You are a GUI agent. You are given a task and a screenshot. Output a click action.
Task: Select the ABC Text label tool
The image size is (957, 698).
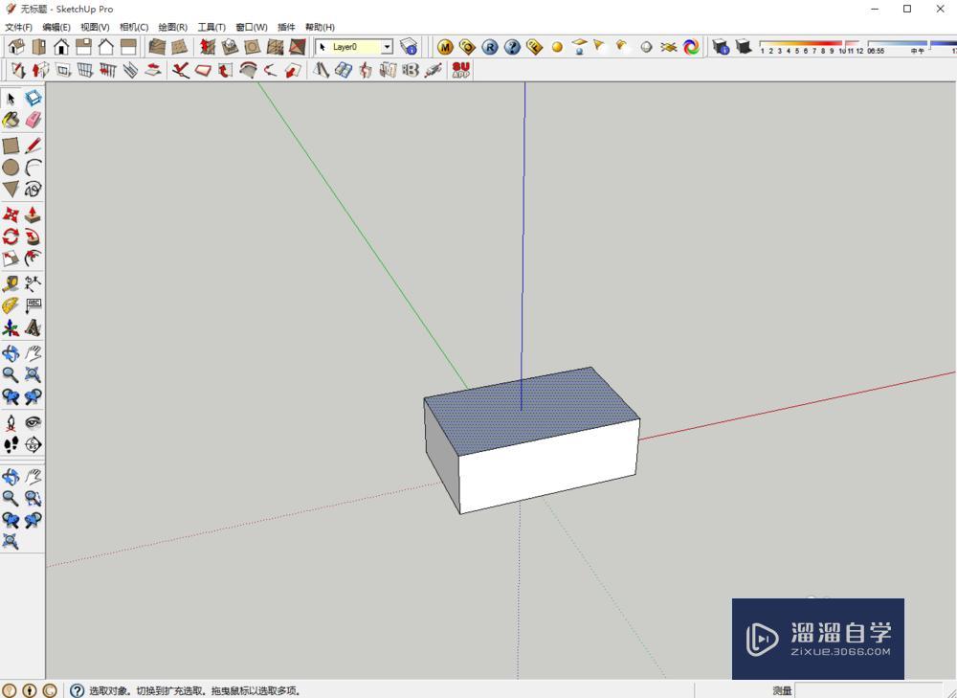click(33, 305)
